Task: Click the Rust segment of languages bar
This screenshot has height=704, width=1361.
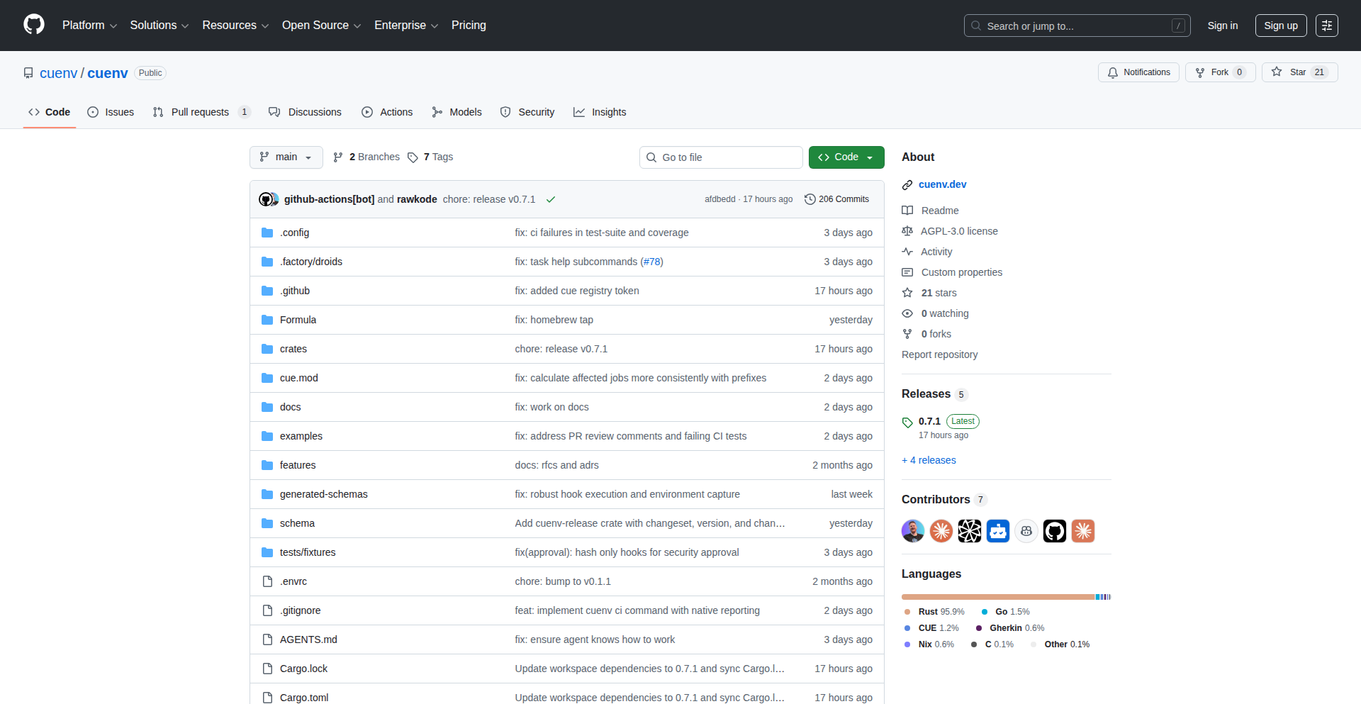Action: click(x=998, y=597)
